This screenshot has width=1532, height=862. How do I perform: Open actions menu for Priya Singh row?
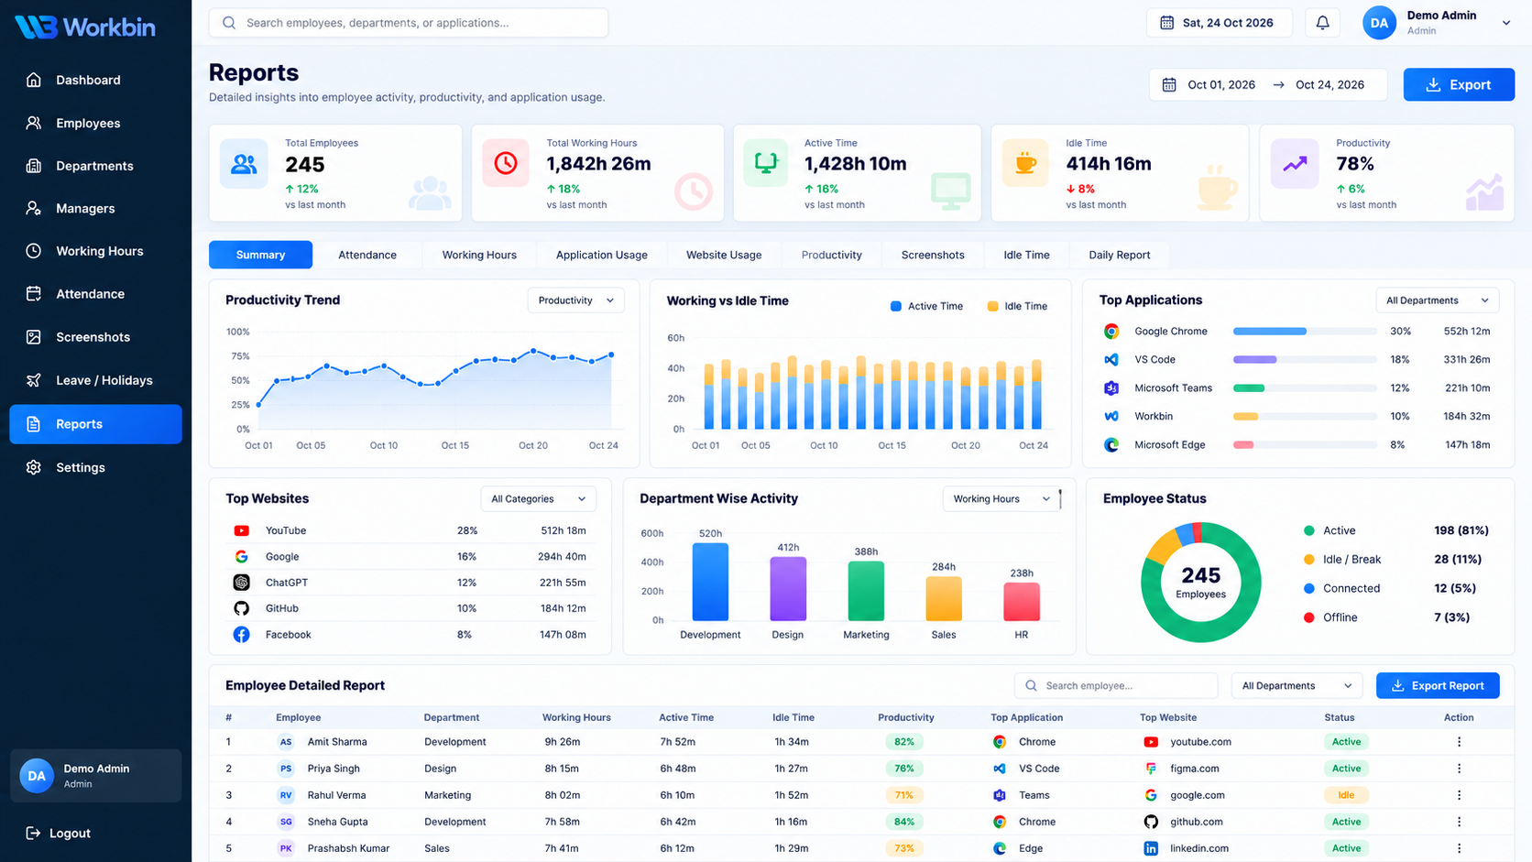pos(1459,769)
